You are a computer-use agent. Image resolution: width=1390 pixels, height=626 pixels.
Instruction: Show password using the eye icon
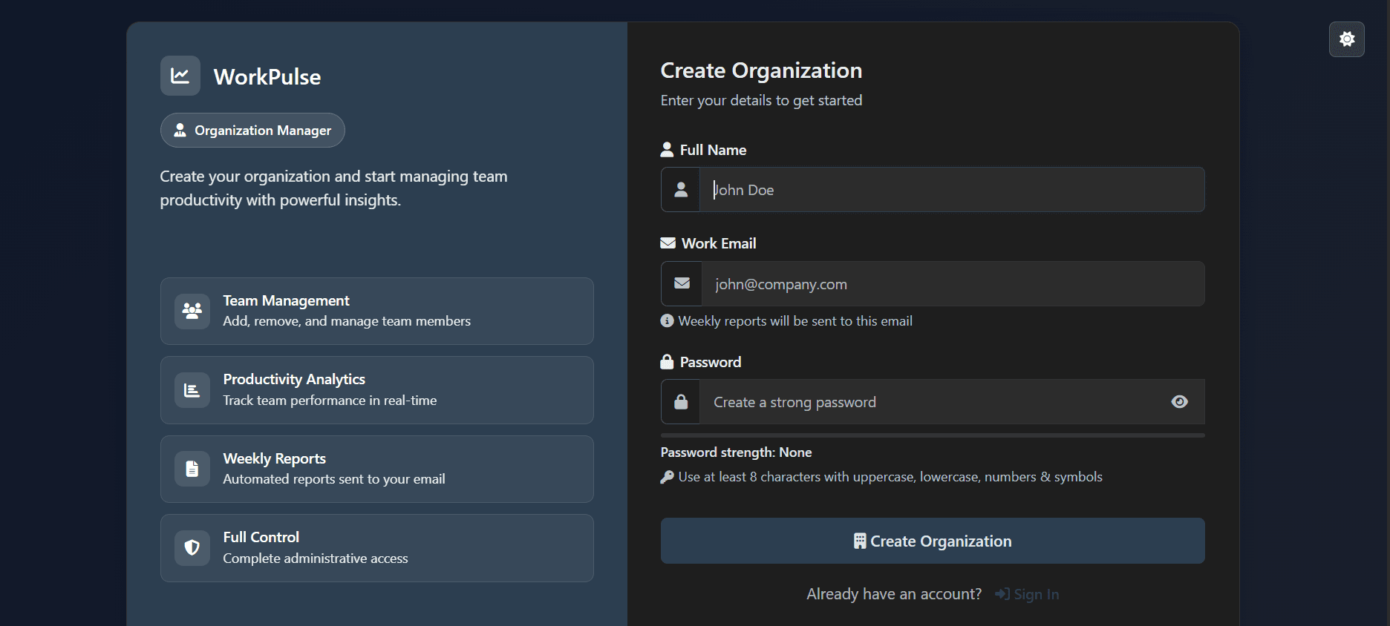pos(1179,402)
